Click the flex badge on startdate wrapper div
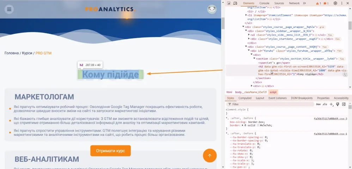The height and width of the screenshot is (169, 352). tap(337, 39)
